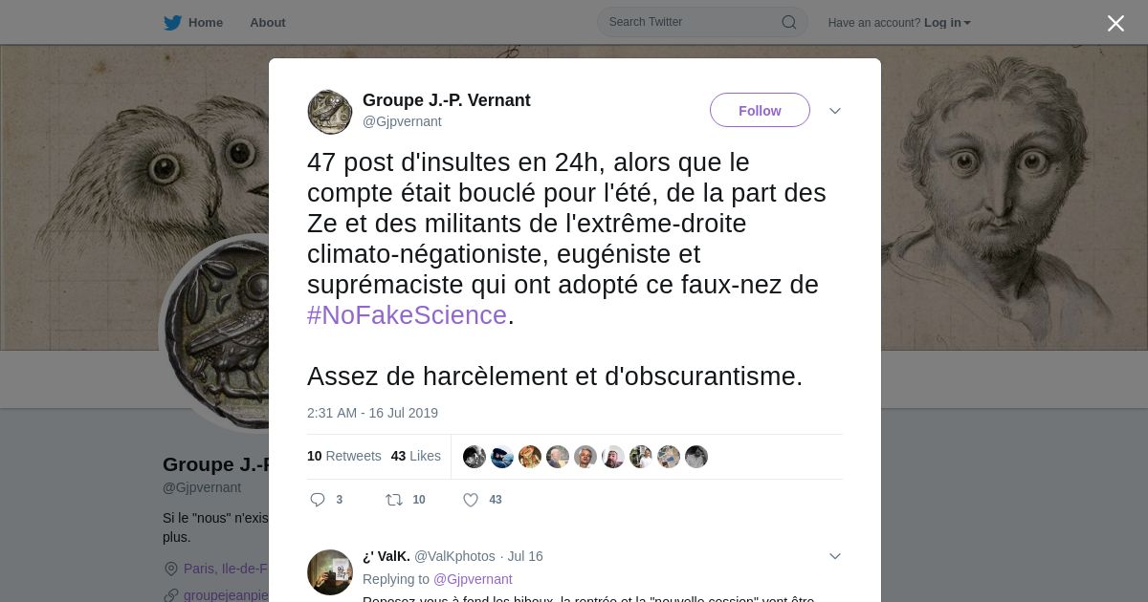Like the tweet with the heart icon
1148x602 pixels.
click(x=471, y=500)
